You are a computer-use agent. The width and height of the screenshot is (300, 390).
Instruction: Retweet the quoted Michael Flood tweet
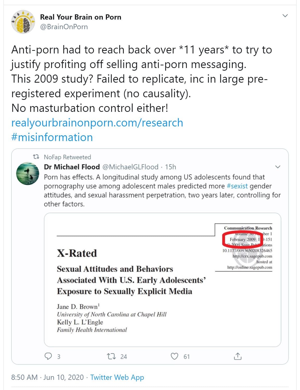(112, 356)
